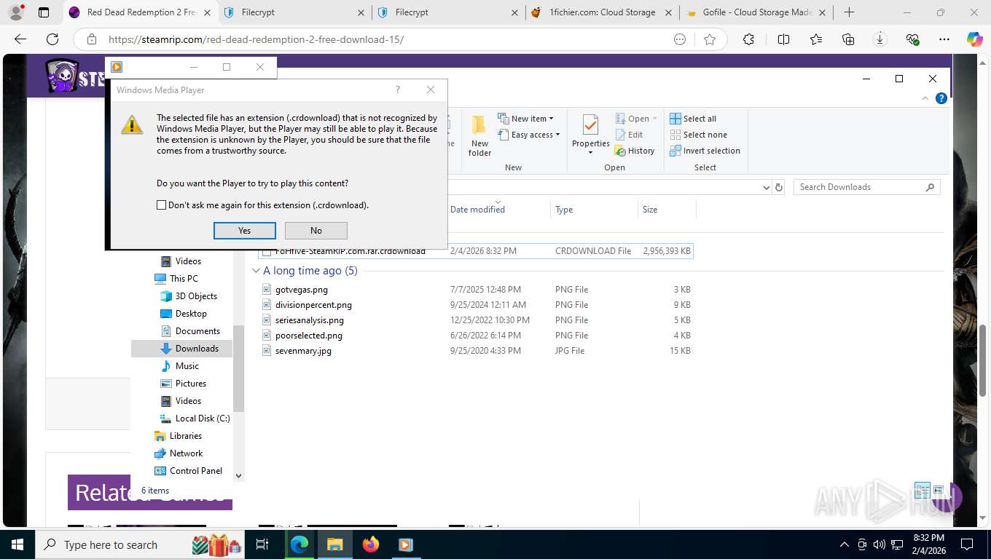This screenshot has height=559, width=991.
Task: Click dialog help question mark button
Action: (397, 90)
